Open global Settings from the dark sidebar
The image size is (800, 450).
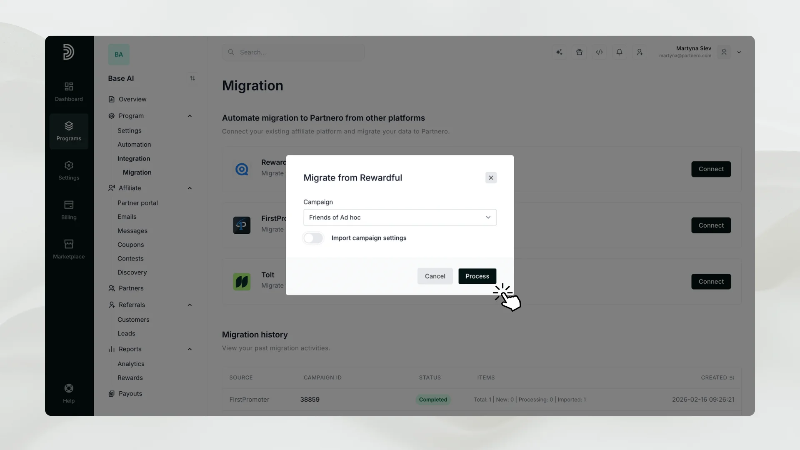(69, 171)
